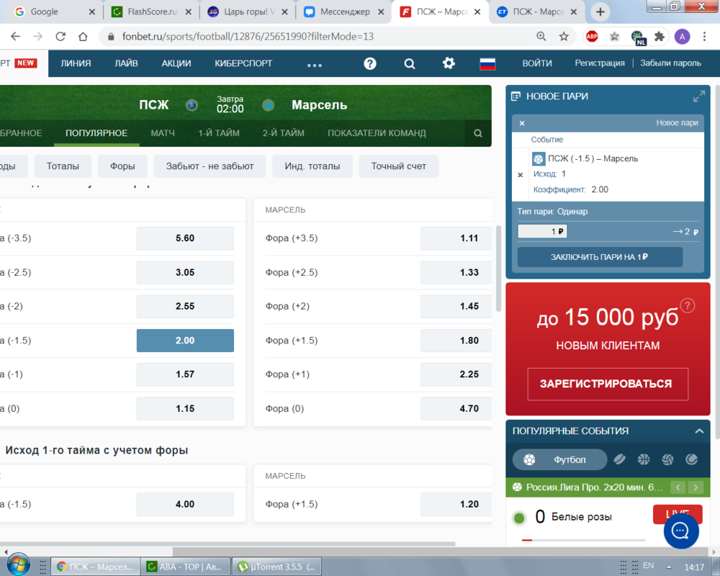Filter by Инд. тоталы

pos(312,166)
